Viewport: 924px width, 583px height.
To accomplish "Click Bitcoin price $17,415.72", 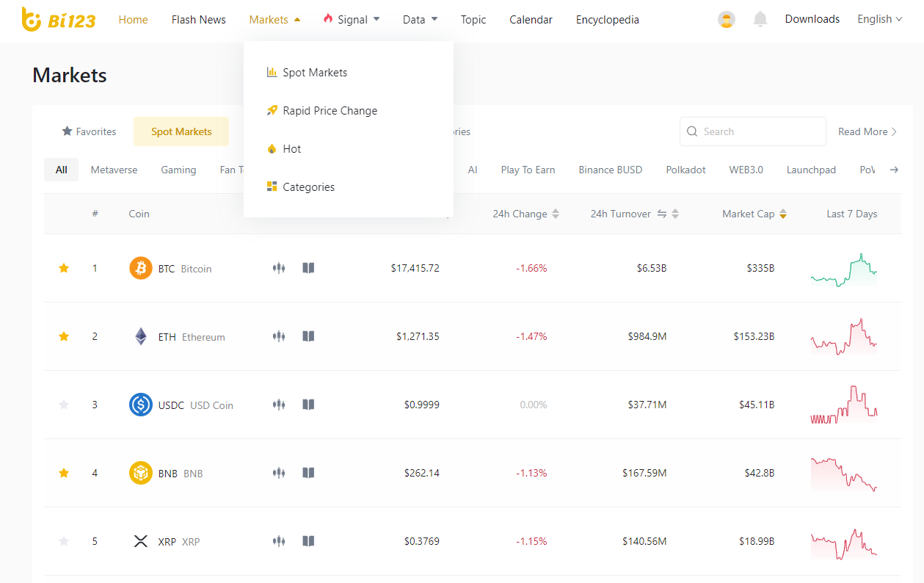I will click(x=415, y=268).
